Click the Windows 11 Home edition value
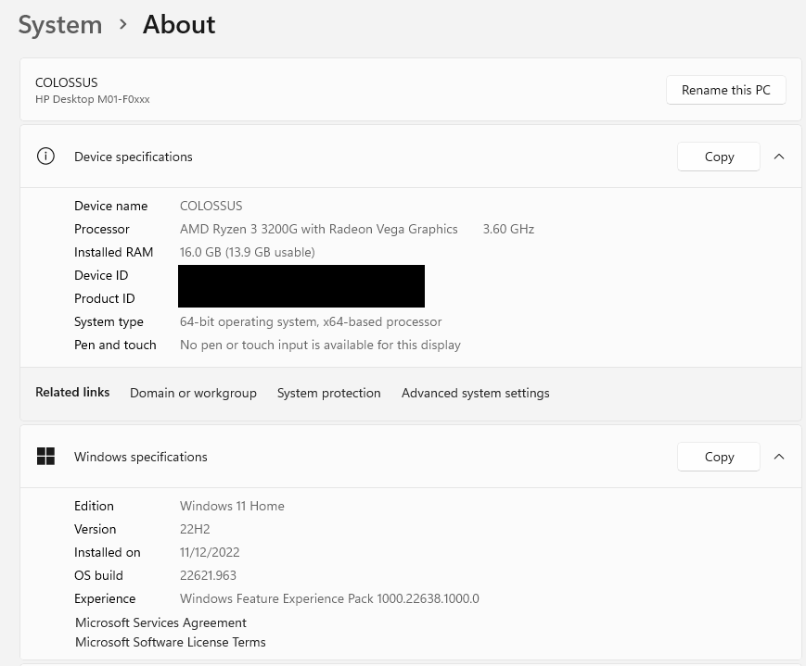Viewport: 806px width, 666px height. (x=232, y=506)
